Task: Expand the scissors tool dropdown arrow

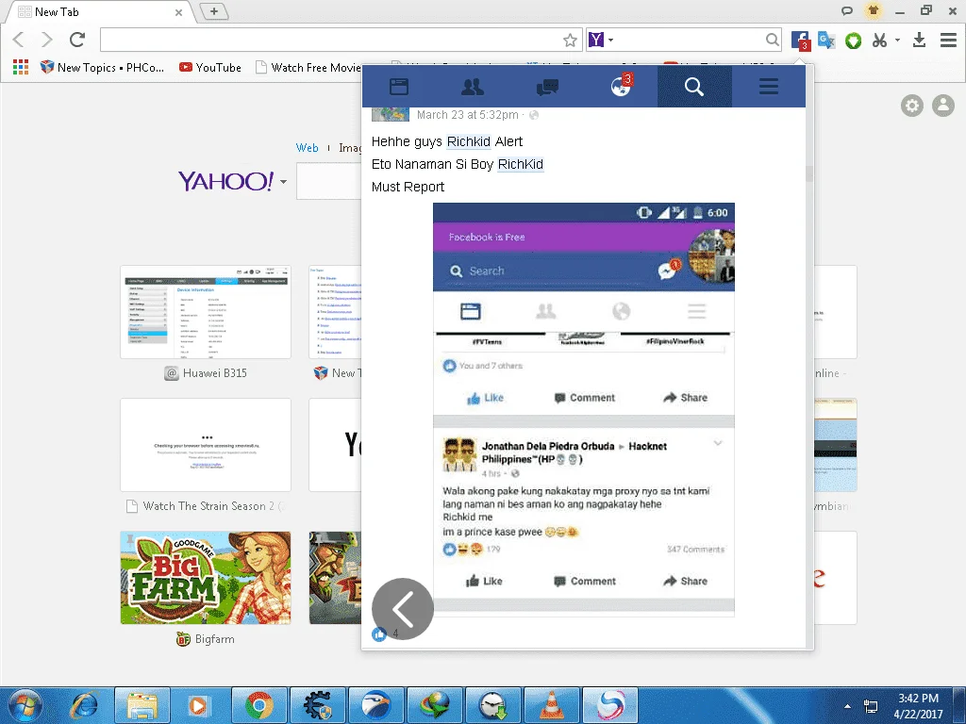Action: point(897,40)
